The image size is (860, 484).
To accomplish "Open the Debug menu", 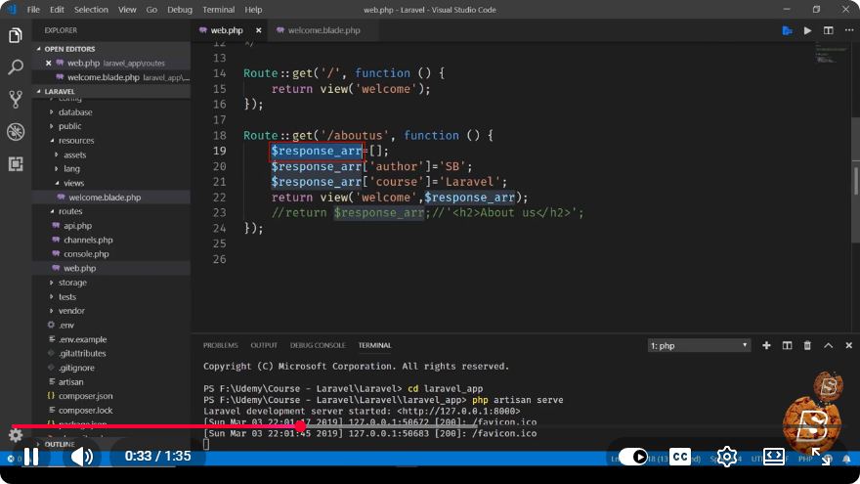I will [180, 10].
